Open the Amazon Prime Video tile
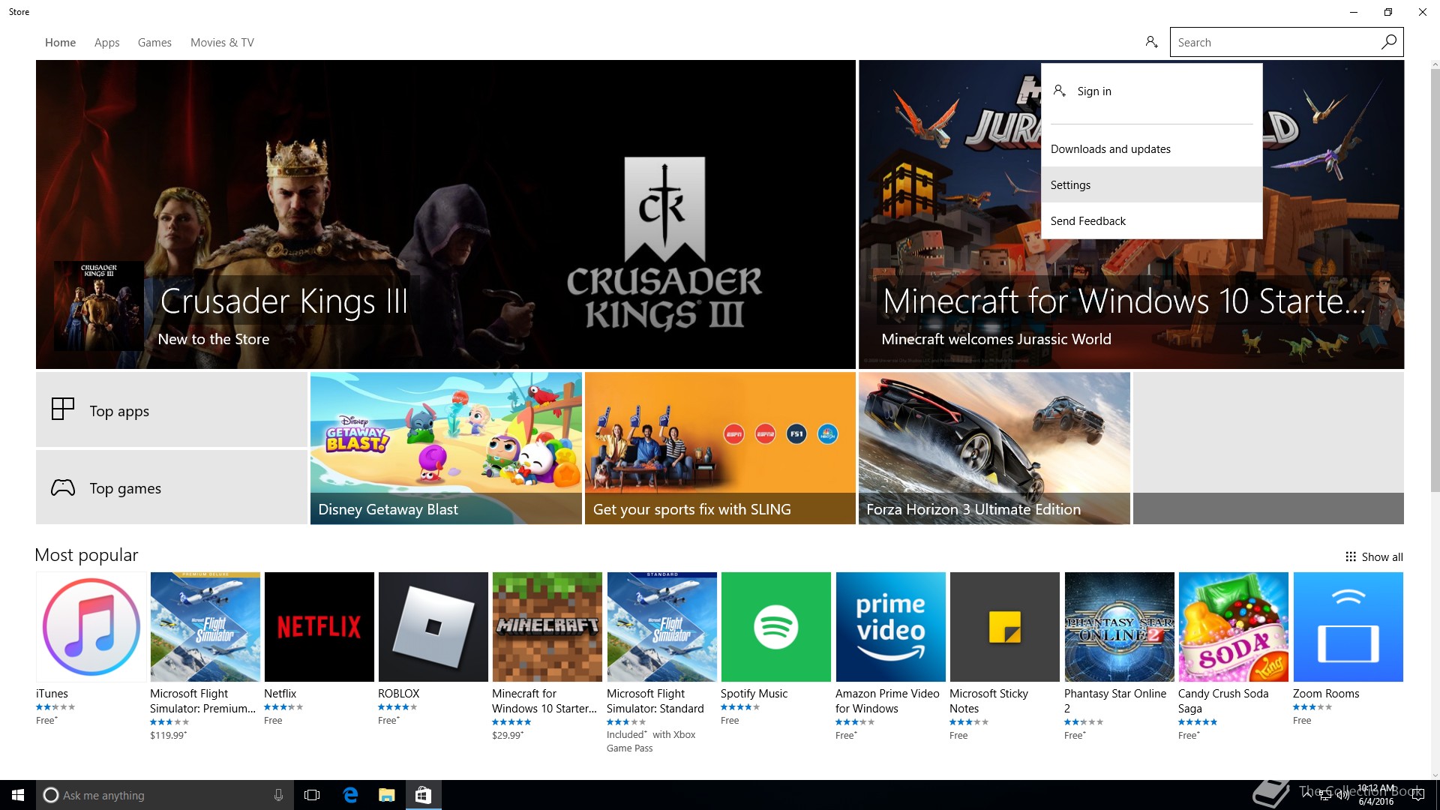 pos(890,627)
